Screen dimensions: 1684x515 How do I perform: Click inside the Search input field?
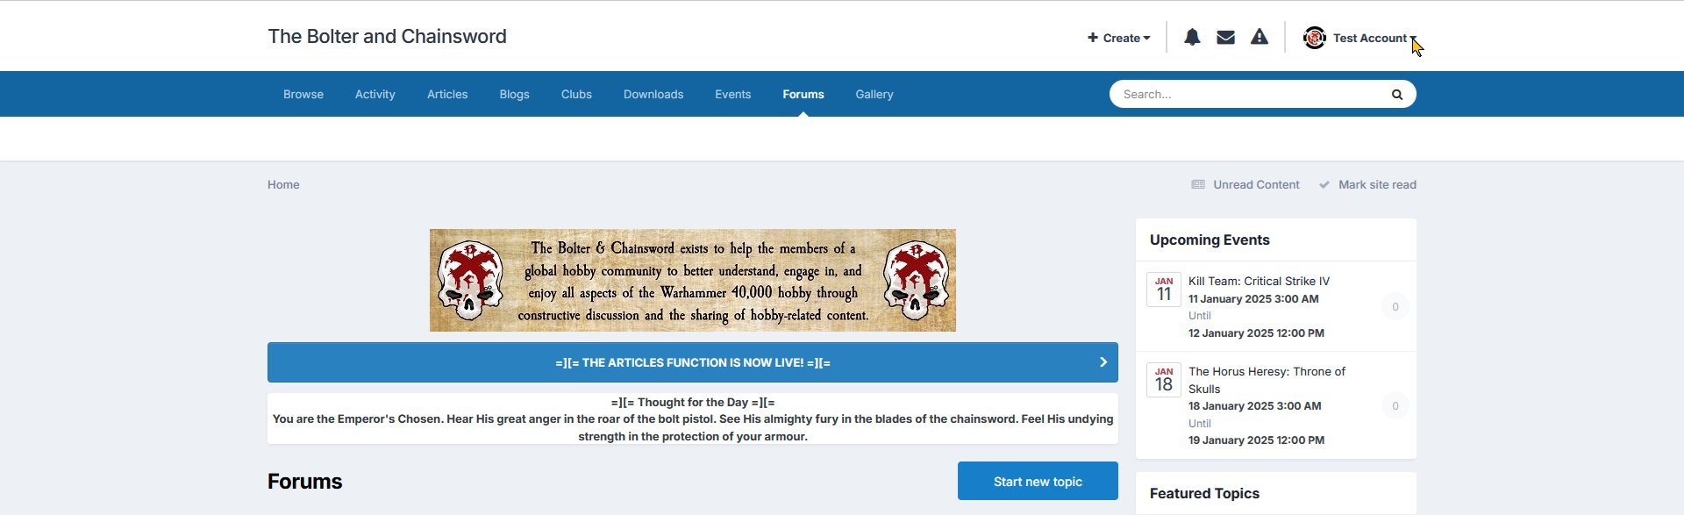pos(1245,95)
